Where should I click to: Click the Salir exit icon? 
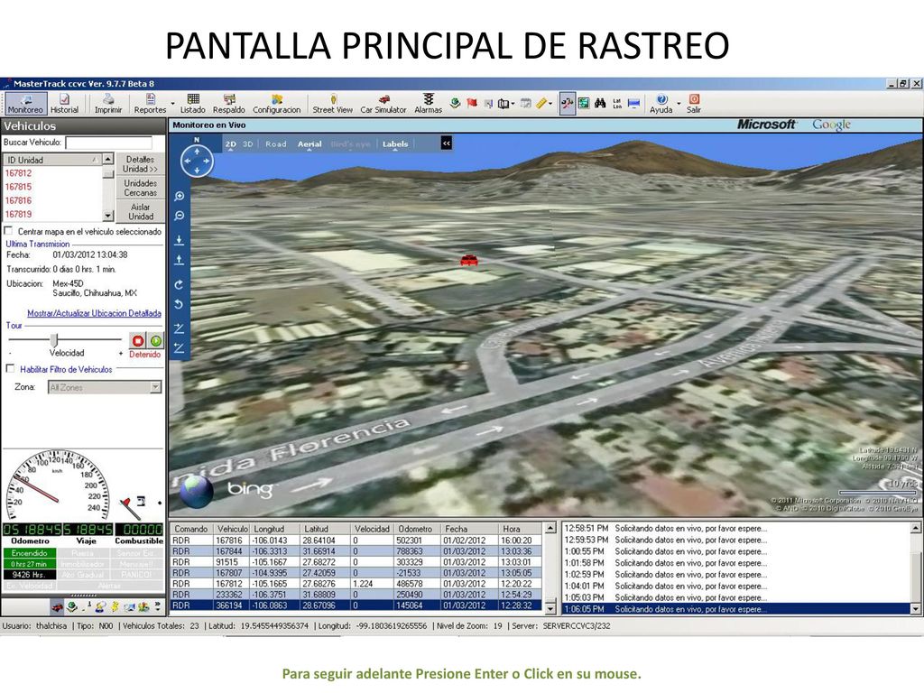(x=694, y=103)
